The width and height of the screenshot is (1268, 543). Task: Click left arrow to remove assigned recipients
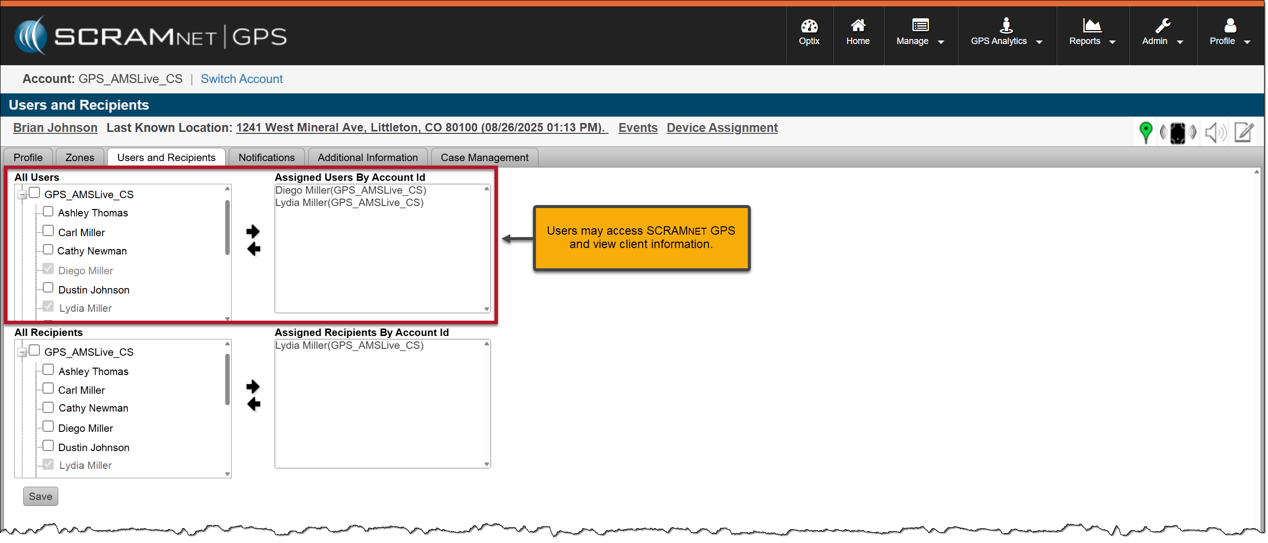[253, 405]
